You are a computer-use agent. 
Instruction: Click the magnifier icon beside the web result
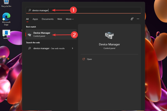(x=30, y=48)
